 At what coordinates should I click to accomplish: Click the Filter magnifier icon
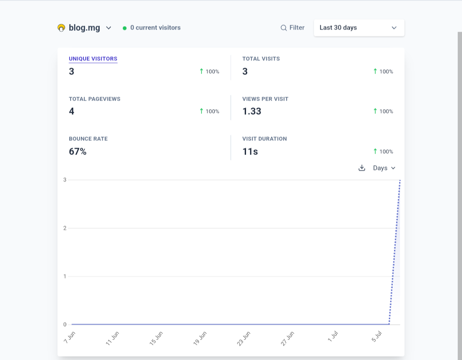283,28
